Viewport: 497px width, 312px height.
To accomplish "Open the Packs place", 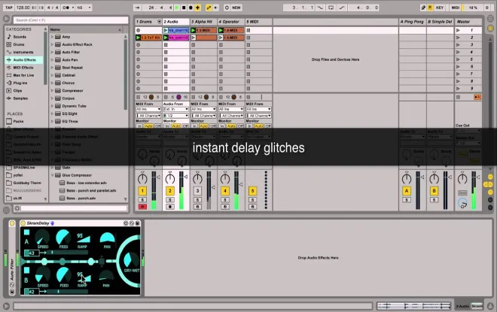I will point(18,121).
